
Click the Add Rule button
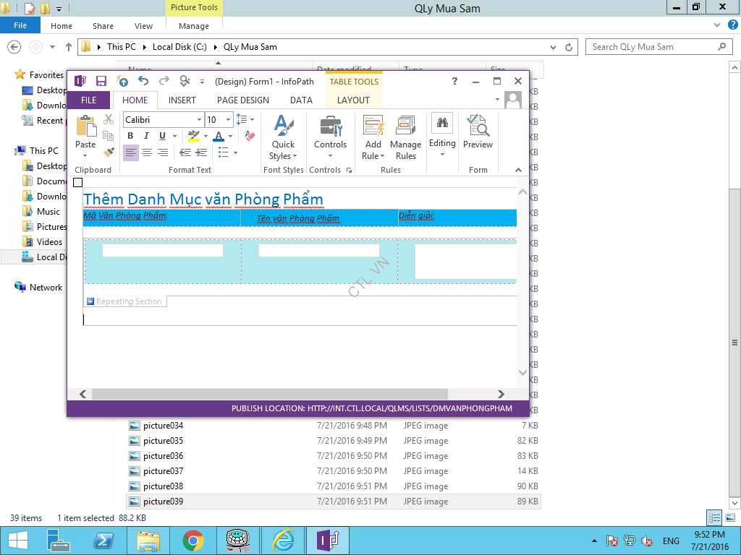pyautogui.click(x=373, y=137)
